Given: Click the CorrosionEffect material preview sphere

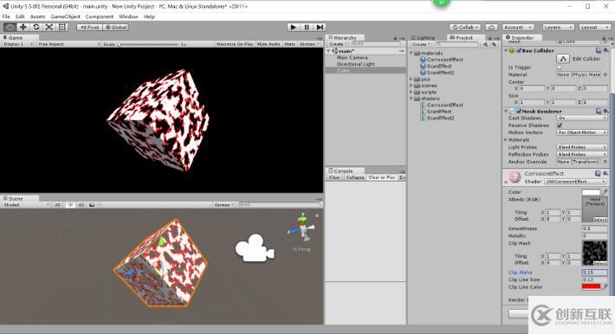Looking at the screenshot, I should tap(515, 177).
